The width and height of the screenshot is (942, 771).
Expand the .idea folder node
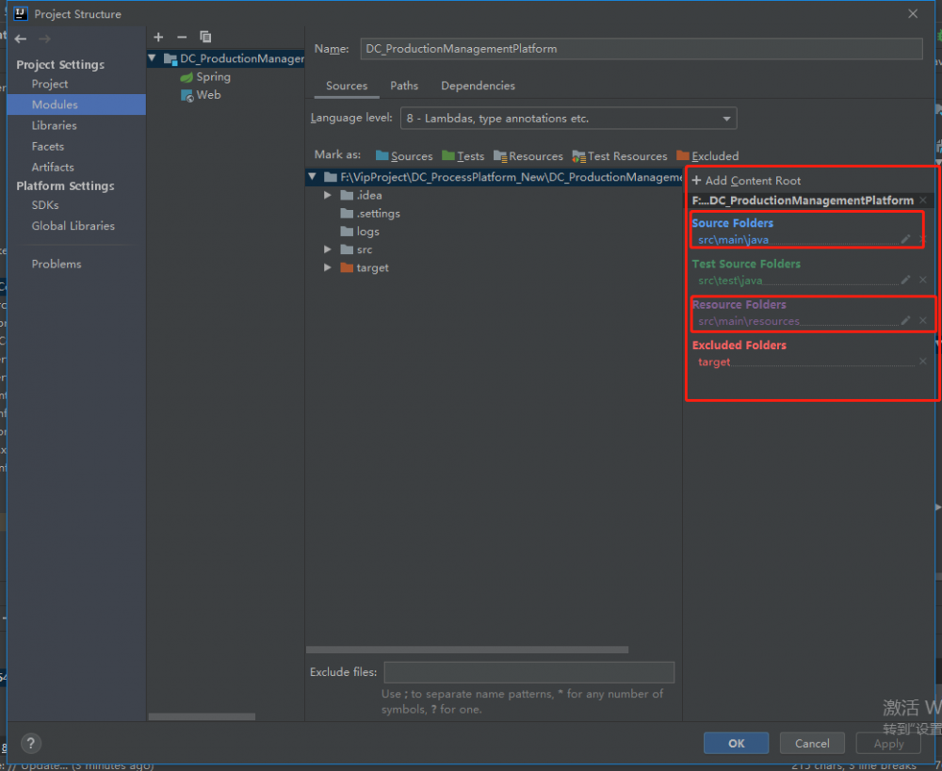(328, 195)
